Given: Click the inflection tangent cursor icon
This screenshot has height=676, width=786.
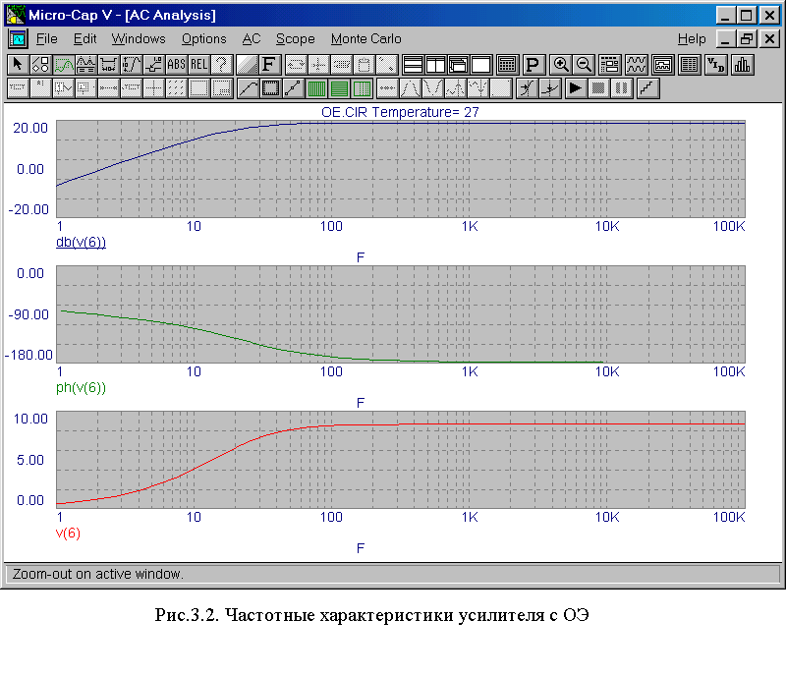Looking at the screenshot, I should 528,88.
